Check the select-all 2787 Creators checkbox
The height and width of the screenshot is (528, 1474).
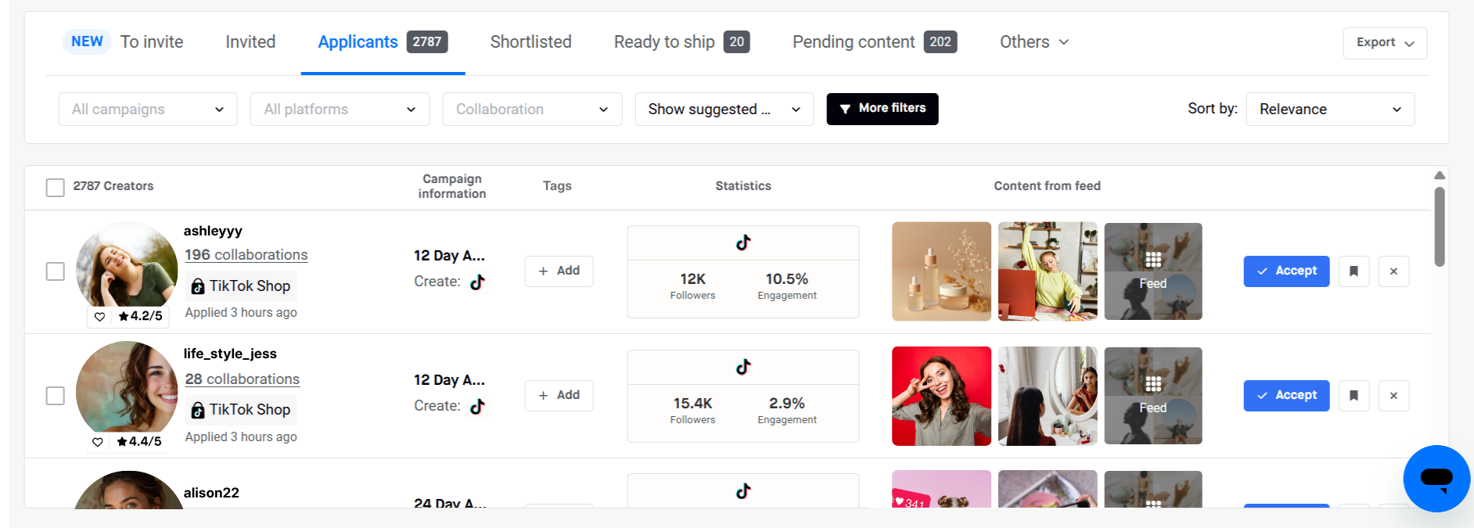point(55,187)
